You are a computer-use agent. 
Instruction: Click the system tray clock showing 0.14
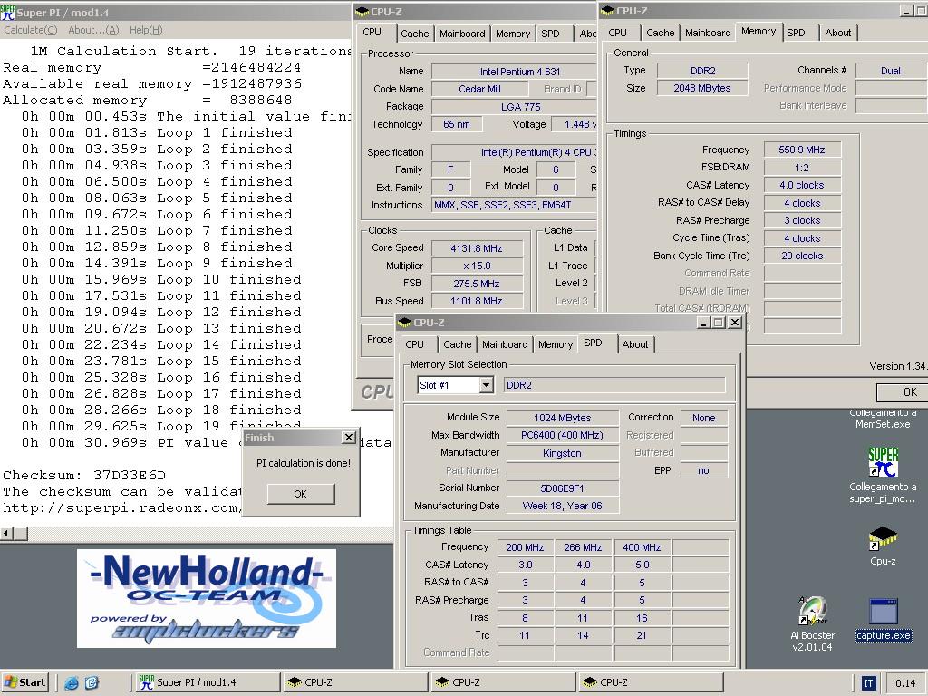(905, 683)
